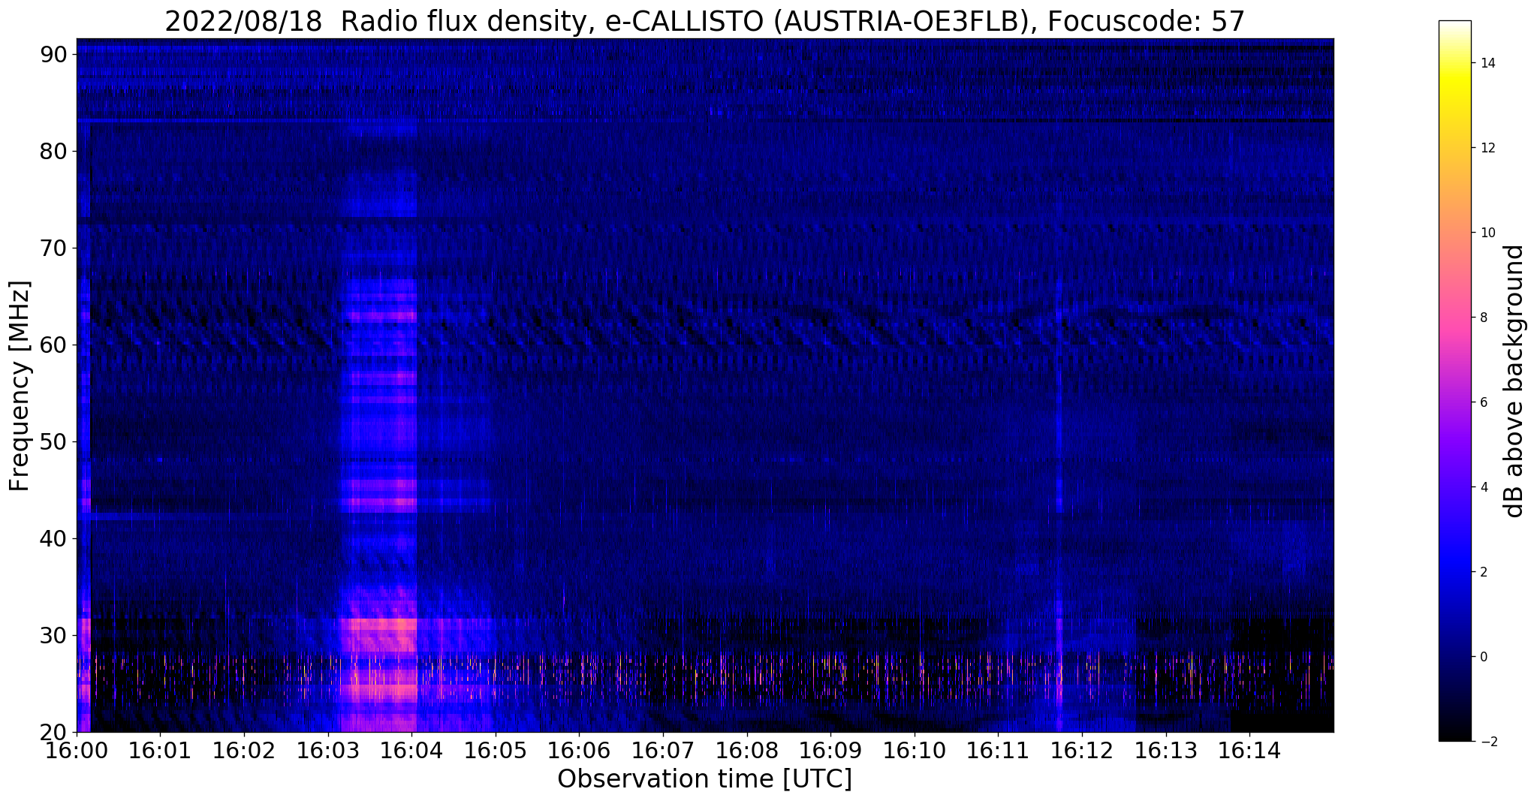Viewport: 1537px width, 801px height.
Task: Click the 16:03 time tick label
Action: [x=328, y=751]
